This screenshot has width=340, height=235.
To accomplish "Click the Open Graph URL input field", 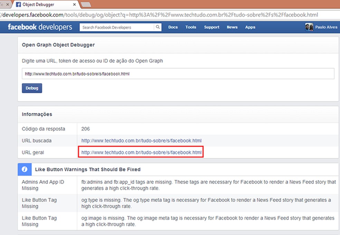I will tap(178, 74).
